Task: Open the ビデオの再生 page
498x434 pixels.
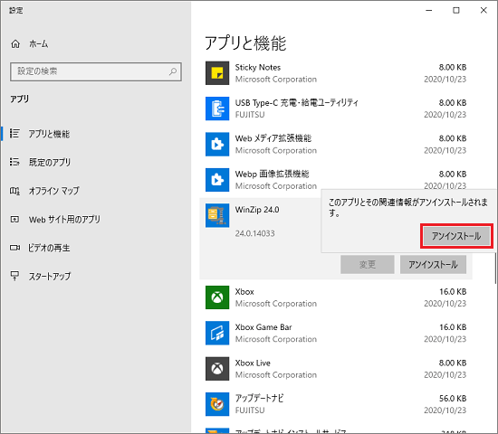Action: [x=49, y=248]
